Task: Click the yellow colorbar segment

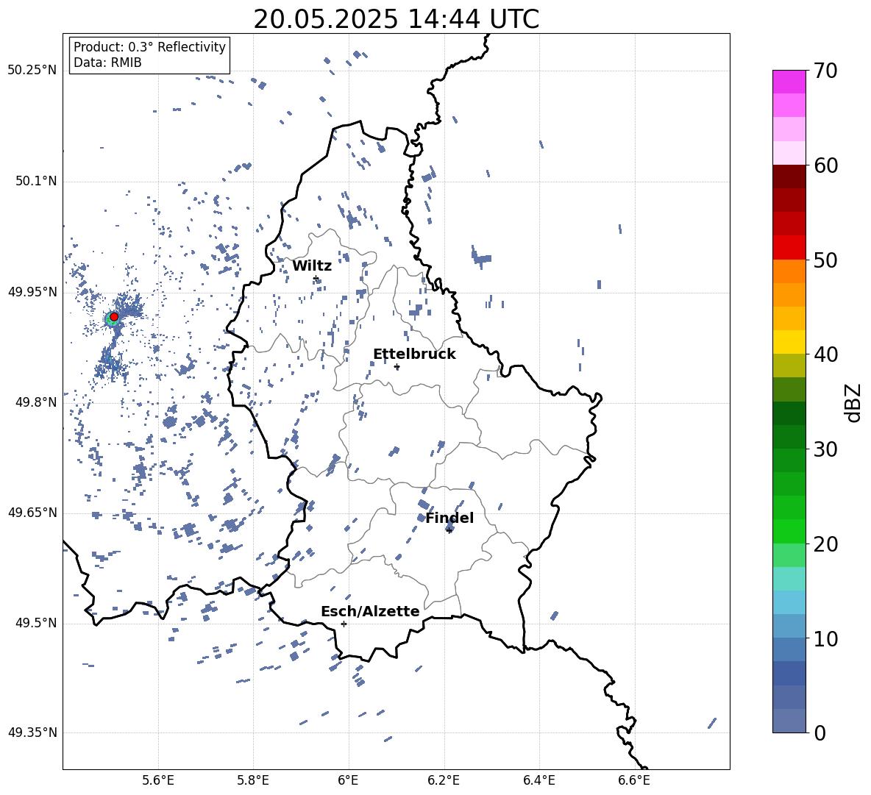Action: 789,342
